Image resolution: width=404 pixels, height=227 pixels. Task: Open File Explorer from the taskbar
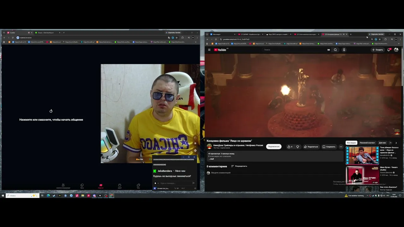pyautogui.click(x=83, y=195)
